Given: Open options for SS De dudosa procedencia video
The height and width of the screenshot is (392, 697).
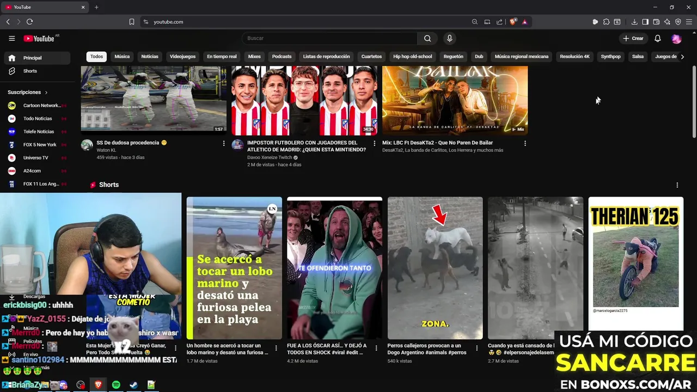Looking at the screenshot, I should 223,143.
